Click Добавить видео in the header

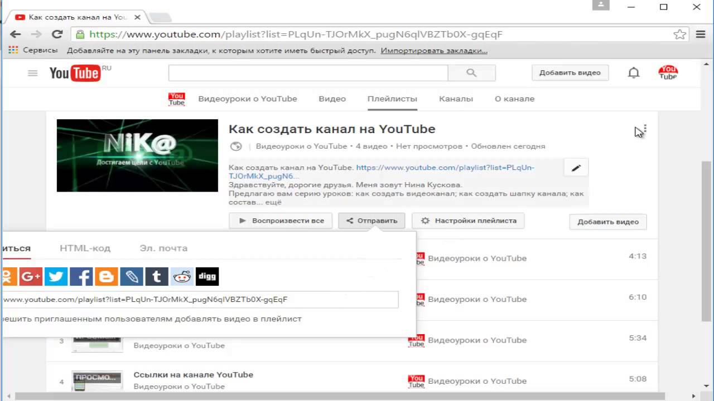[x=570, y=73]
